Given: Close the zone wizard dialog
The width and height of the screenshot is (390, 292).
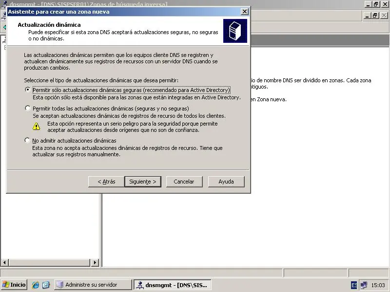Looking at the screenshot, I should click(245, 12).
